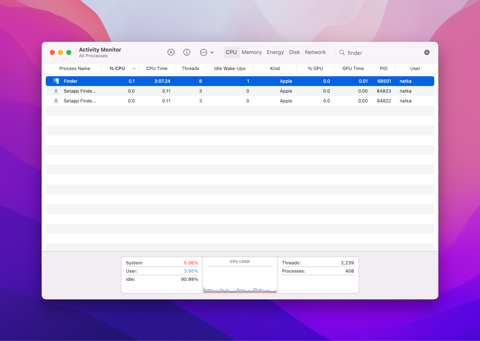480x341 pixels.
Task: Sort by the Threads column header
Action: coord(190,68)
